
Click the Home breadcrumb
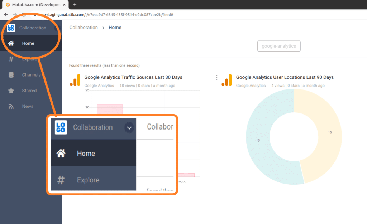(115, 28)
